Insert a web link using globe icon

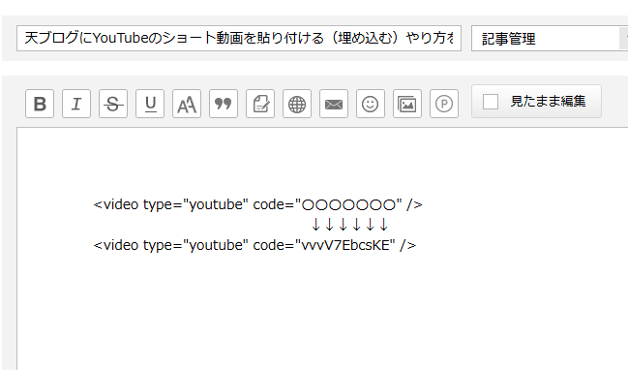click(297, 104)
